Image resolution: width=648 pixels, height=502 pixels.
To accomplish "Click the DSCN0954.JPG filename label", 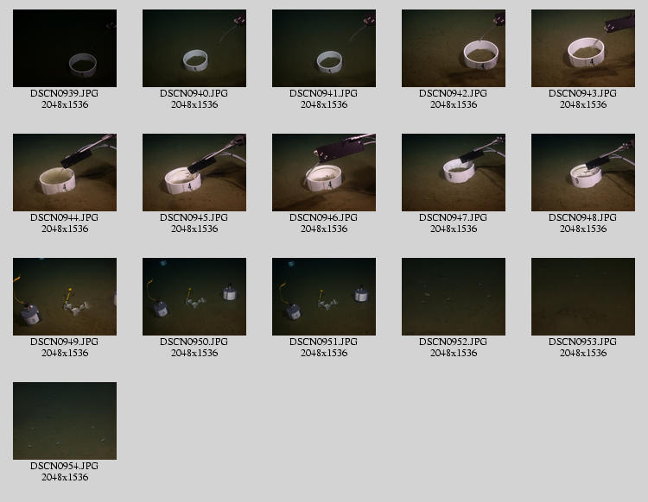I will click(x=65, y=466).
